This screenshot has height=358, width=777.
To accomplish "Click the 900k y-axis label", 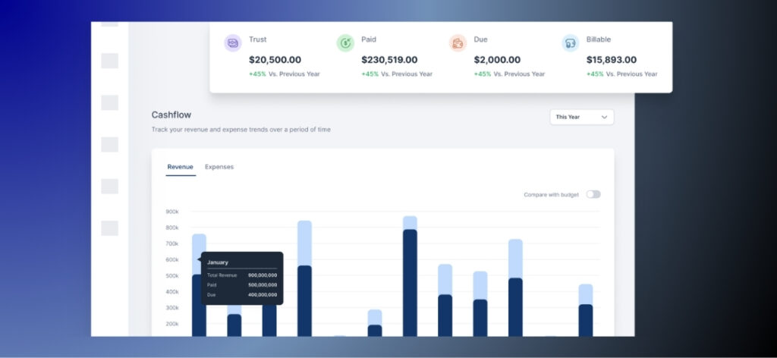I will tap(171, 212).
